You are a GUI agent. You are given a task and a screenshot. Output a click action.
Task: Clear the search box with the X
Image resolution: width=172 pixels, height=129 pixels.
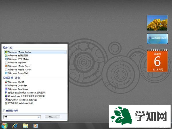click(39, 117)
